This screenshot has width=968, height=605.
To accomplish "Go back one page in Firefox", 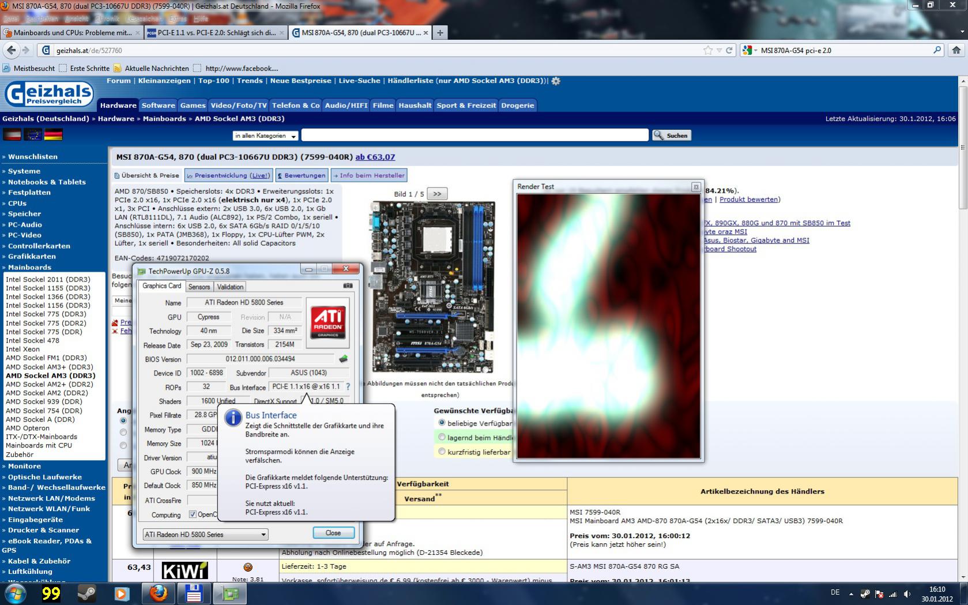I will 11,50.
